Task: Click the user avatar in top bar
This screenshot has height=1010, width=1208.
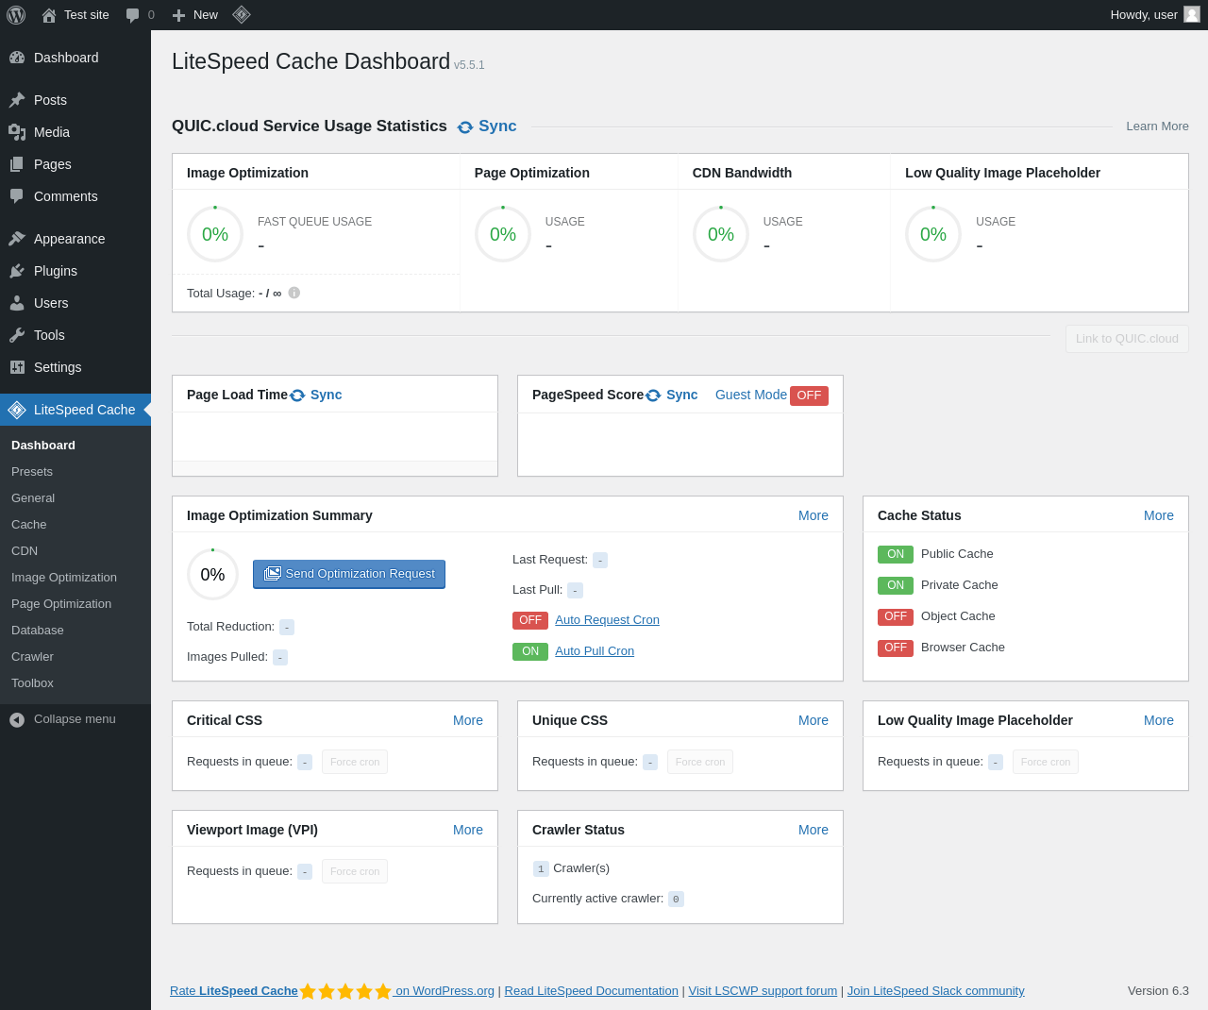Action: pos(1192,15)
